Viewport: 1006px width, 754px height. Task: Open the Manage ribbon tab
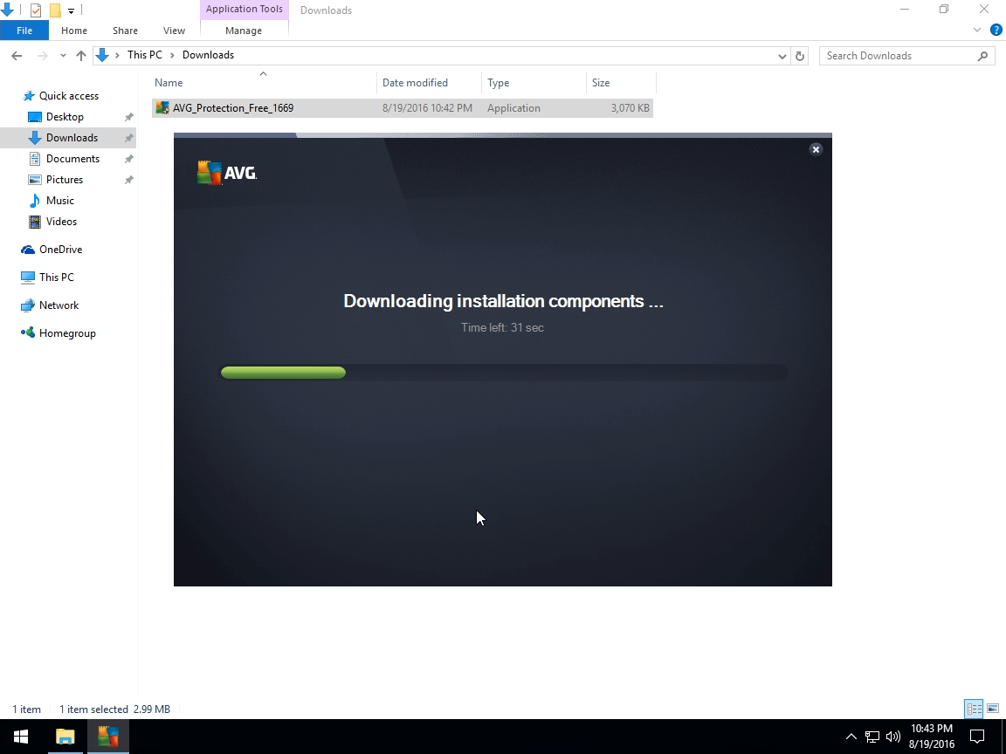pos(243,31)
